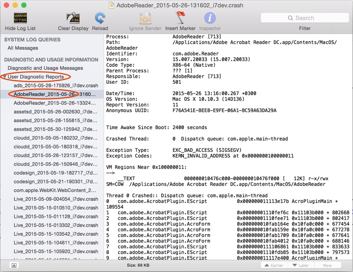This screenshot has width=353, height=272.
Task: Jump to Now in the log
Action: [327, 265]
